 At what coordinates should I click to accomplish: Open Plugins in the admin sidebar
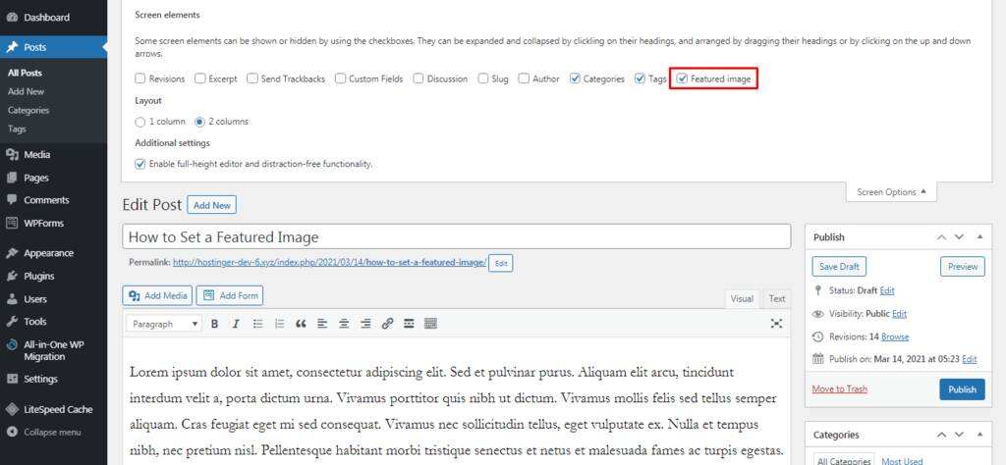point(38,276)
